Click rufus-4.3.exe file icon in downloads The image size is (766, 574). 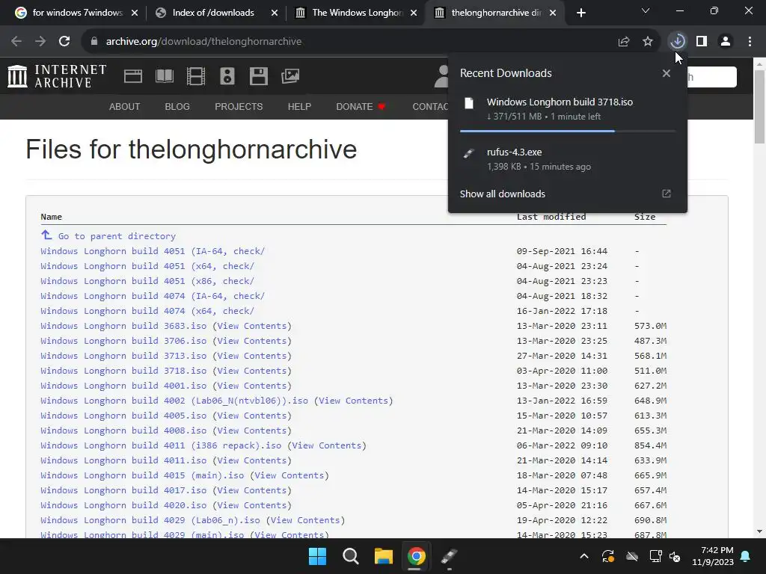click(x=469, y=153)
